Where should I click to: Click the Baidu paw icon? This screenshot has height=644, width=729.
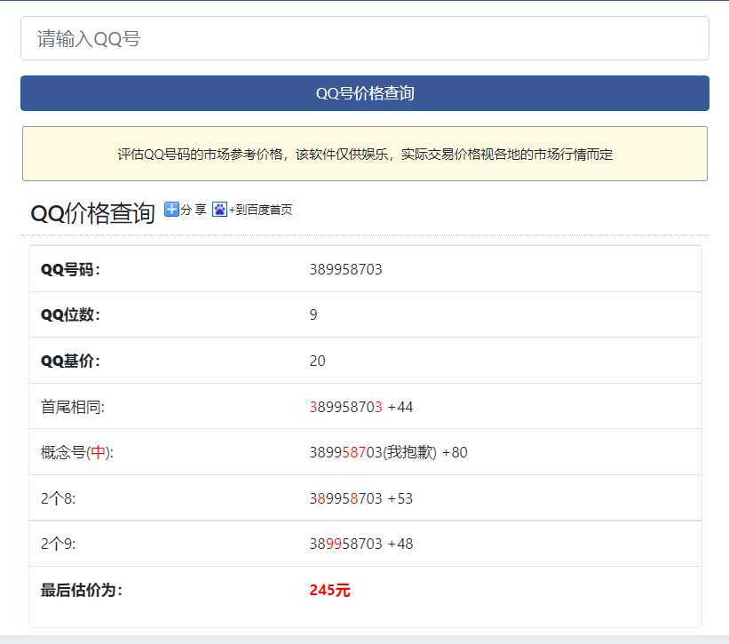(x=218, y=209)
